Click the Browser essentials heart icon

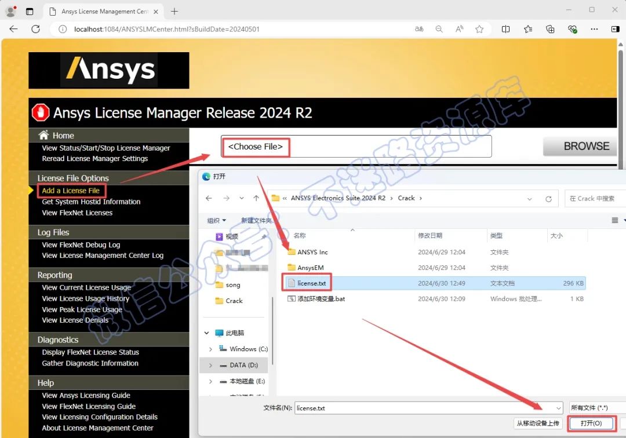pos(572,29)
